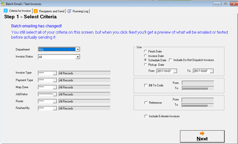Open JobStatus lookup button

point(55,94)
